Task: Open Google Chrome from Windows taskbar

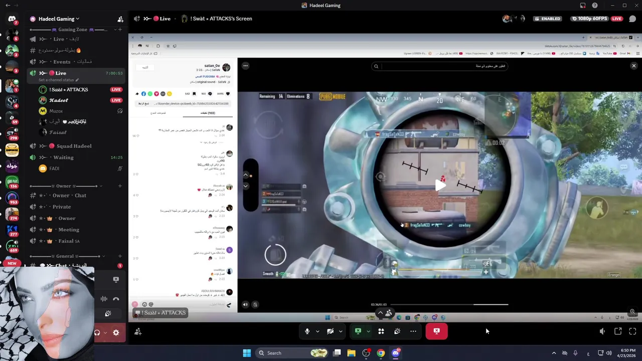Action: tap(381, 353)
